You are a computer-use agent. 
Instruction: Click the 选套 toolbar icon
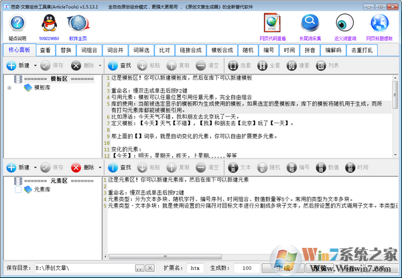(239, 66)
